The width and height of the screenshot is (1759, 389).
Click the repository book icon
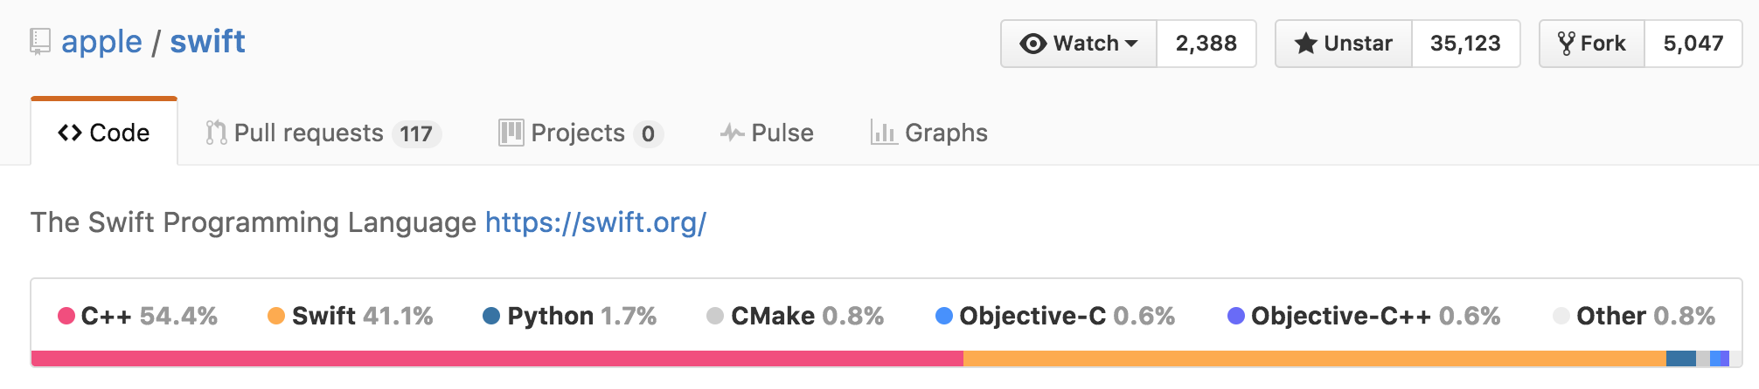coord(39,41)
